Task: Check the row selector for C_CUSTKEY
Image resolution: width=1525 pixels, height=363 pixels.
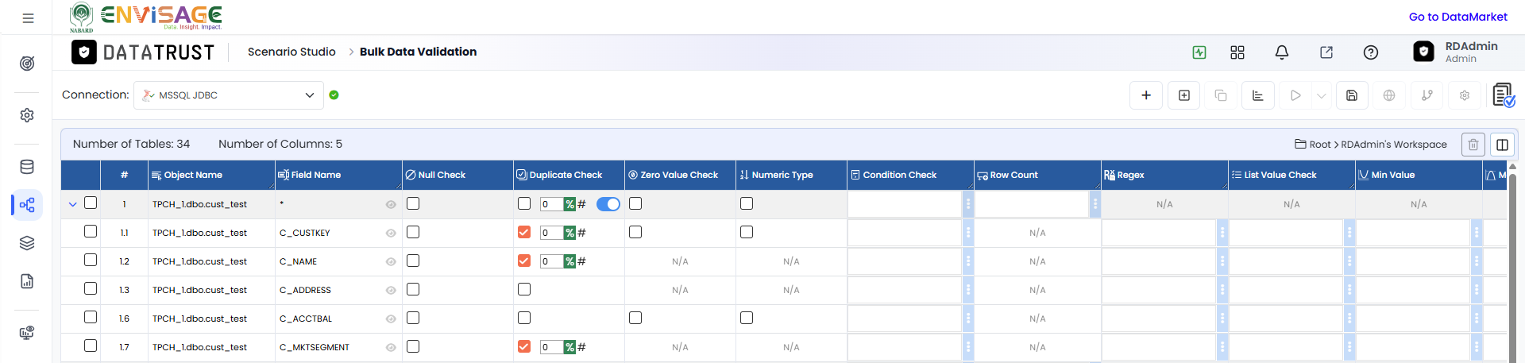Action: point(91,231)
